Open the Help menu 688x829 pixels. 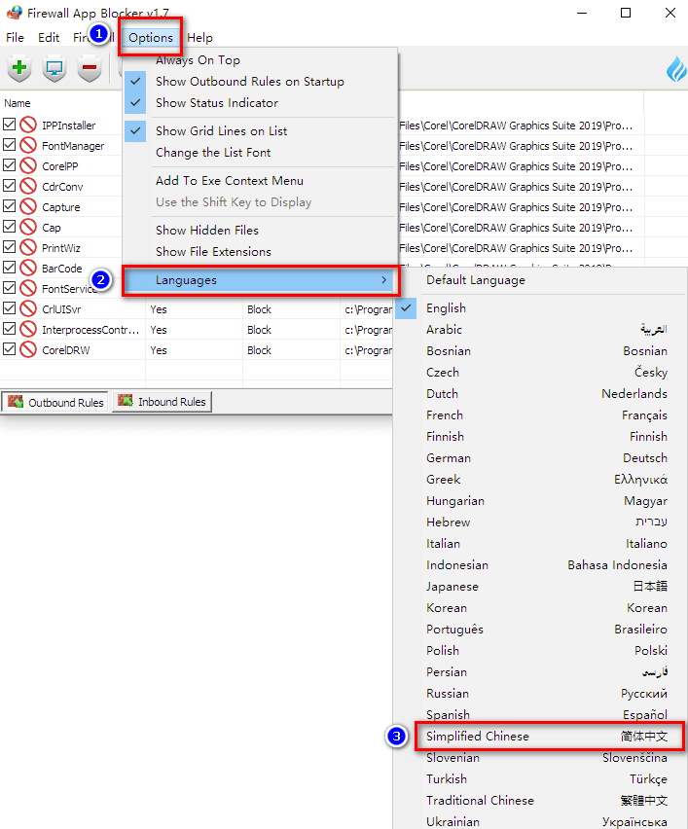tap(199, 38)
